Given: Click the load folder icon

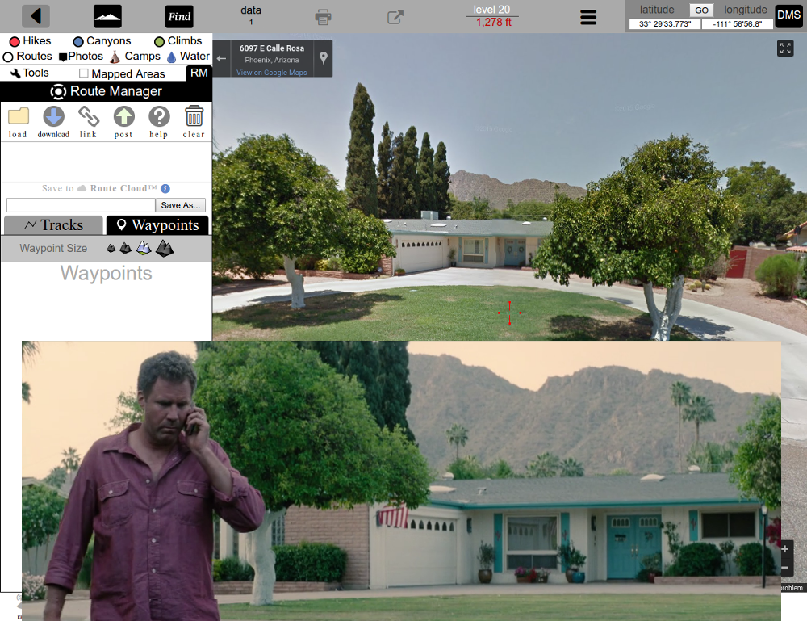Looking at the screenshot, I should point(18,117).
